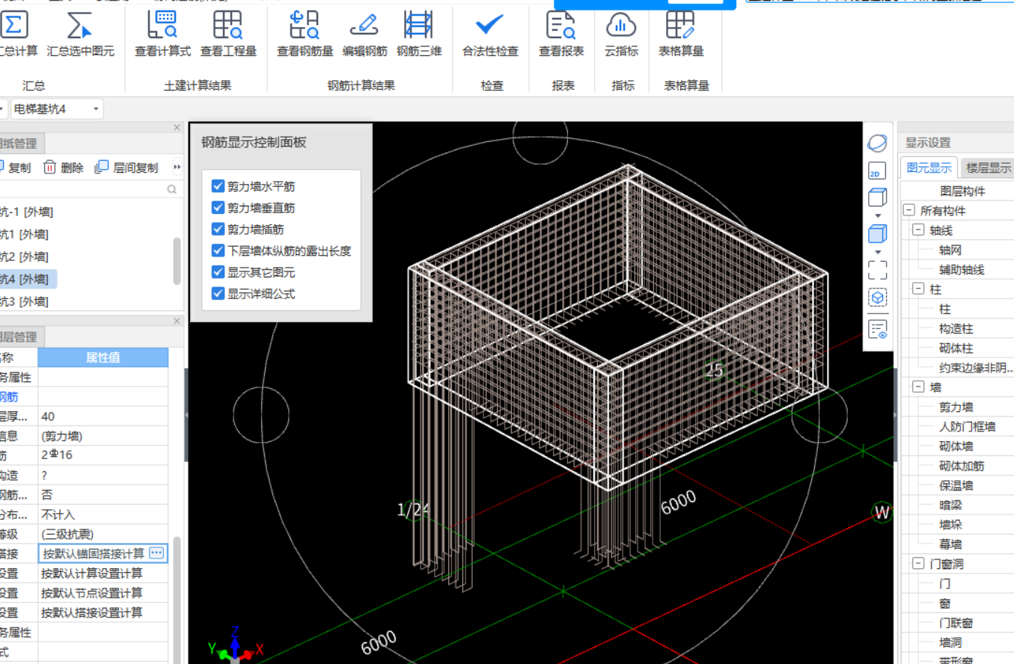Switch to 图元显示 tab
The width and height of the screenshot is (1014, 664).
click(929, 167)
